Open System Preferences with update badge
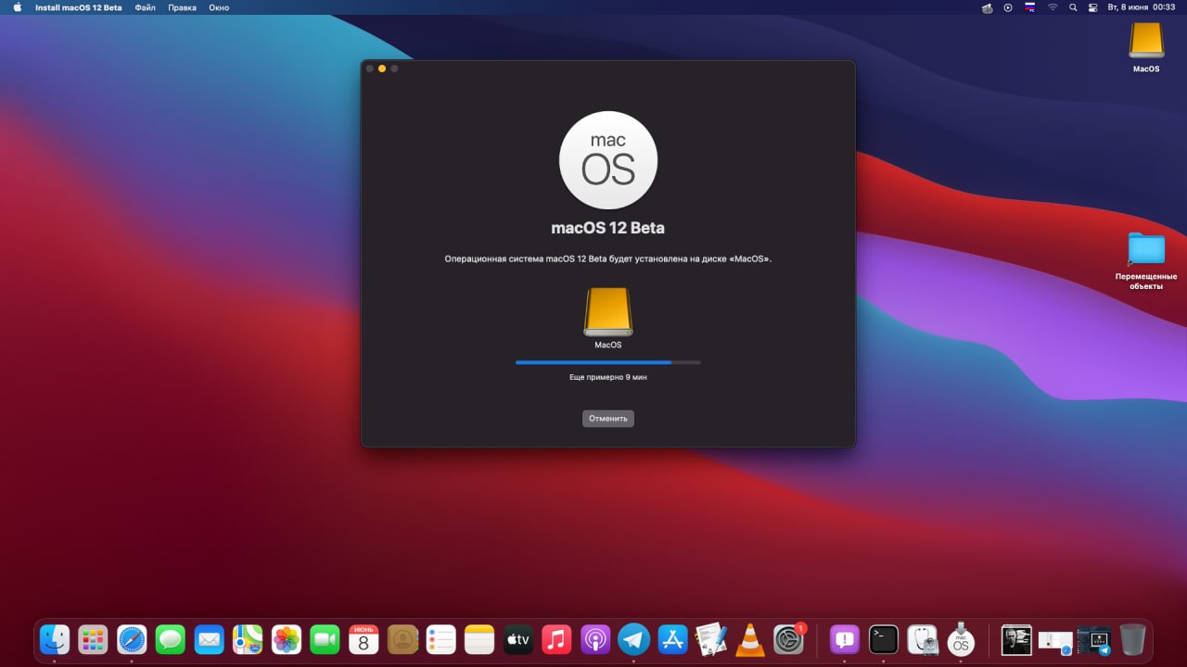The width and height of the screenshot is (1187, 667). 789,639
